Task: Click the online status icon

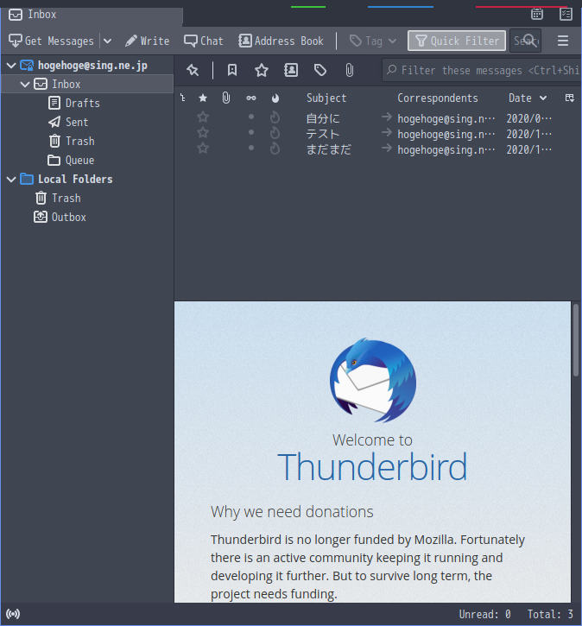Action: [13, 614]
